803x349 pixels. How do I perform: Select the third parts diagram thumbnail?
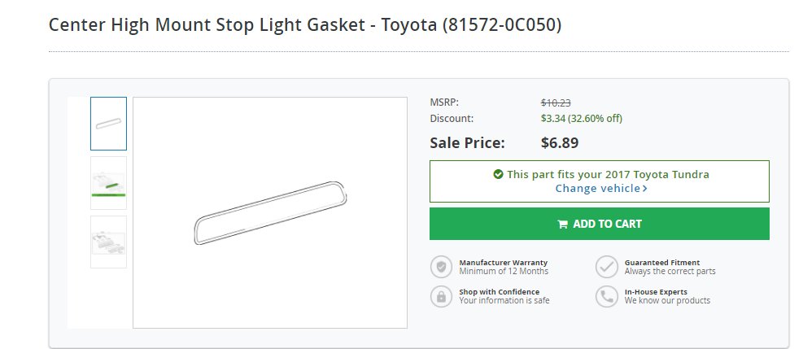point(108,242)
